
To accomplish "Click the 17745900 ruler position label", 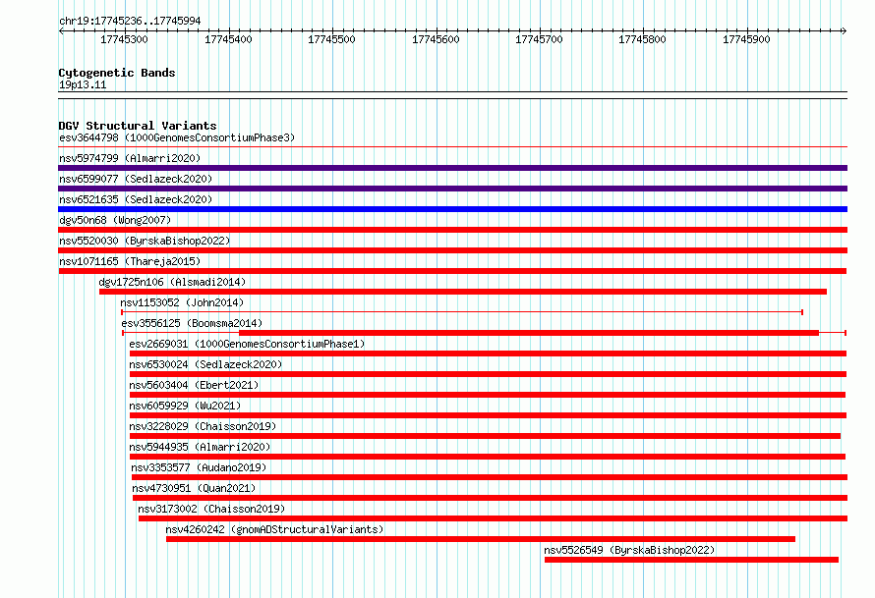I will coord(746,39).
